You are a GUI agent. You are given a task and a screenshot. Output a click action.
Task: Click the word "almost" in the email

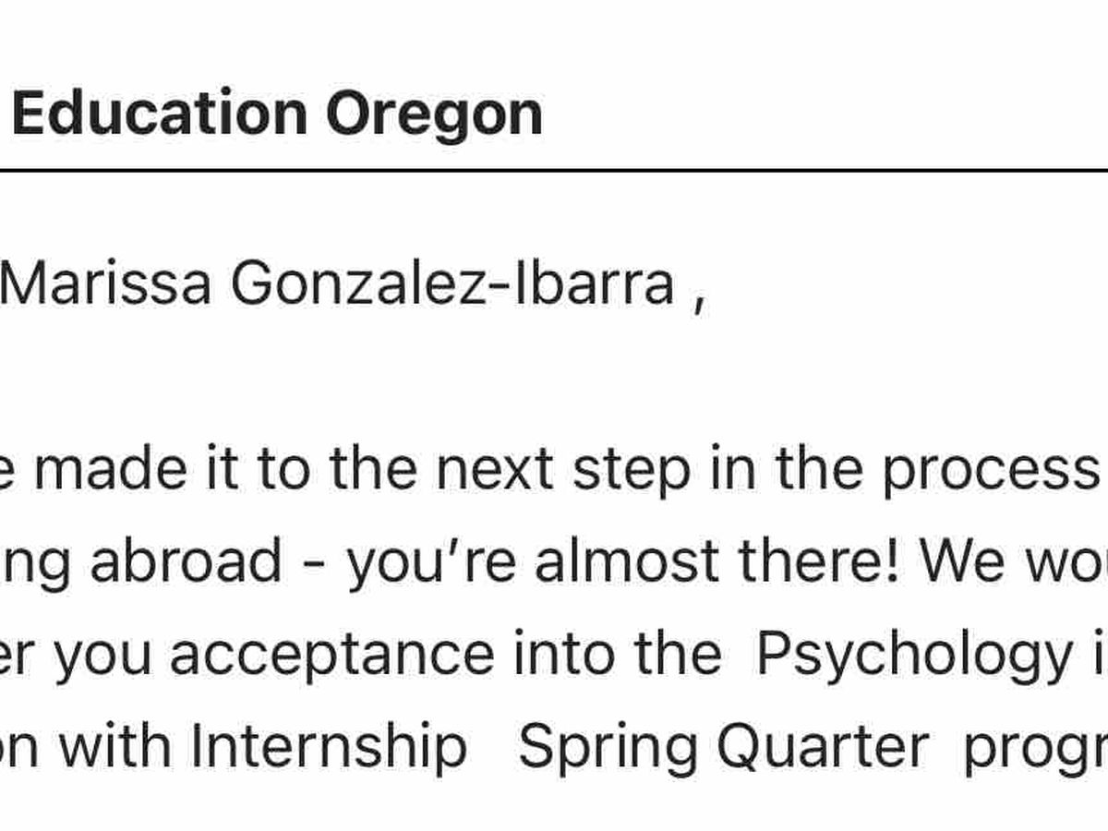[620, 562]
